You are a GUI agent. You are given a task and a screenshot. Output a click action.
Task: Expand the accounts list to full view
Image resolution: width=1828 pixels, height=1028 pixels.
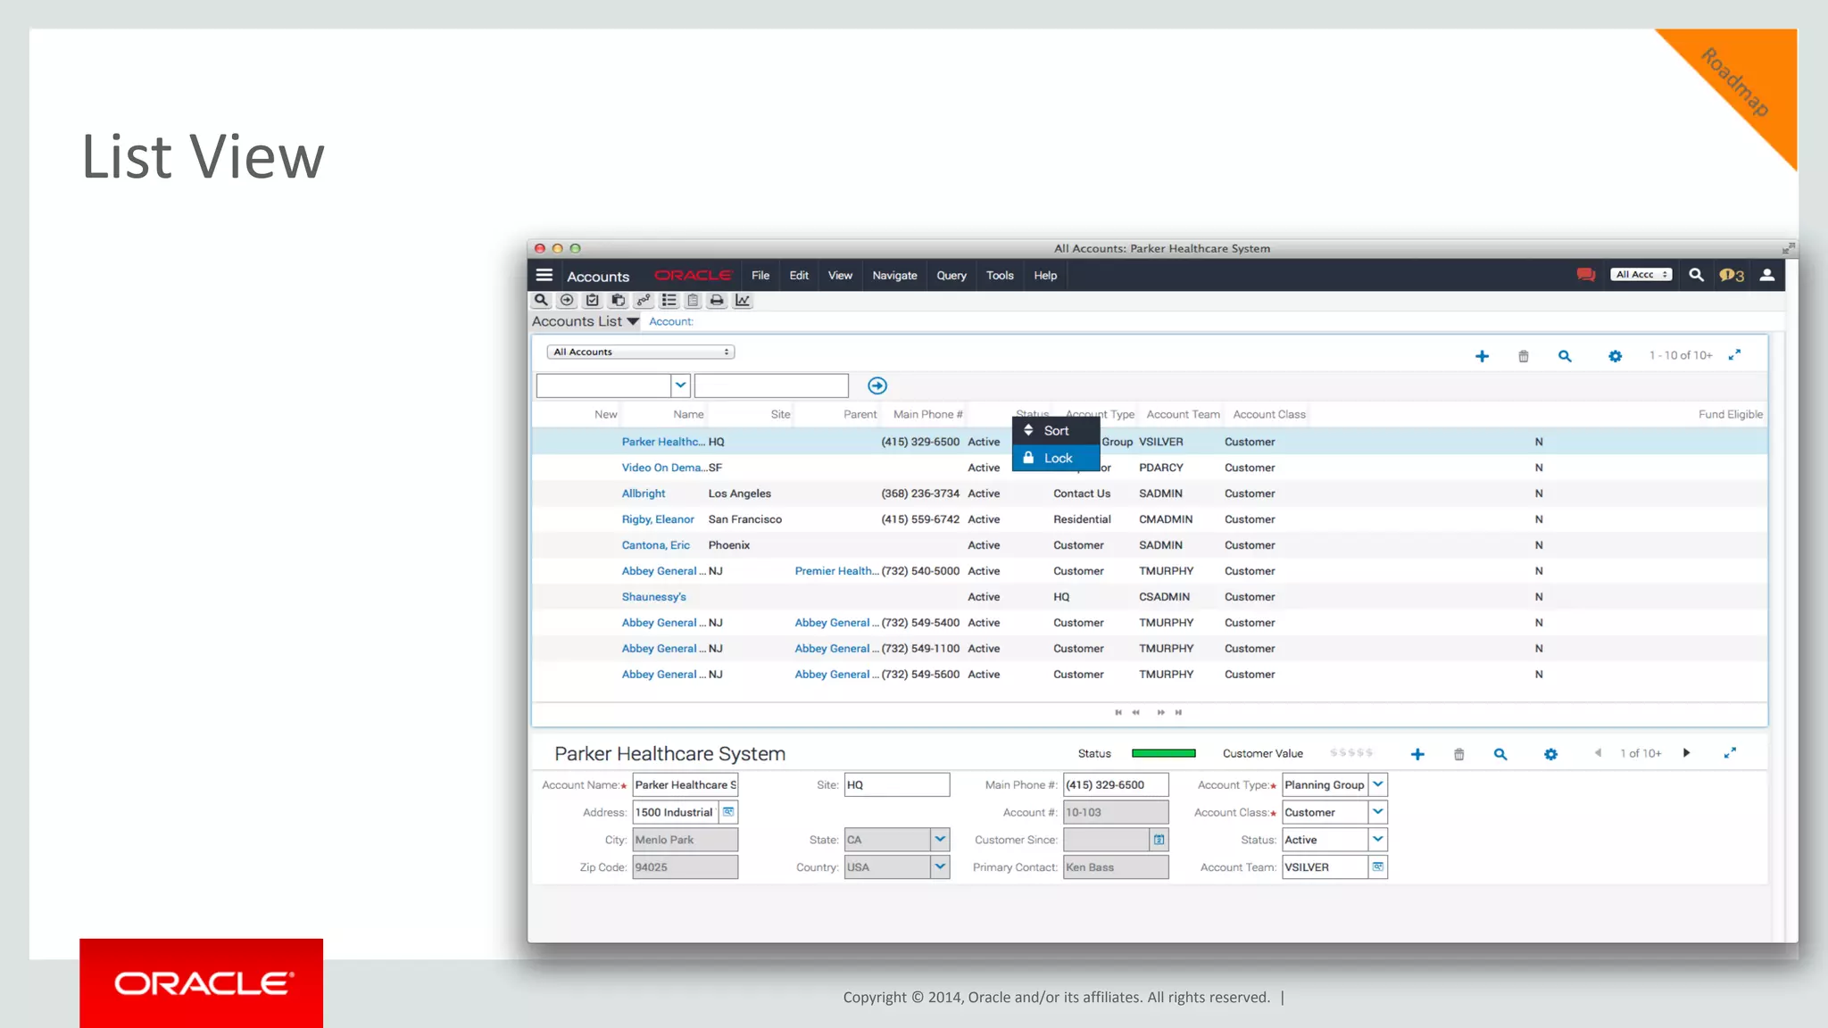coord(1734,355)
